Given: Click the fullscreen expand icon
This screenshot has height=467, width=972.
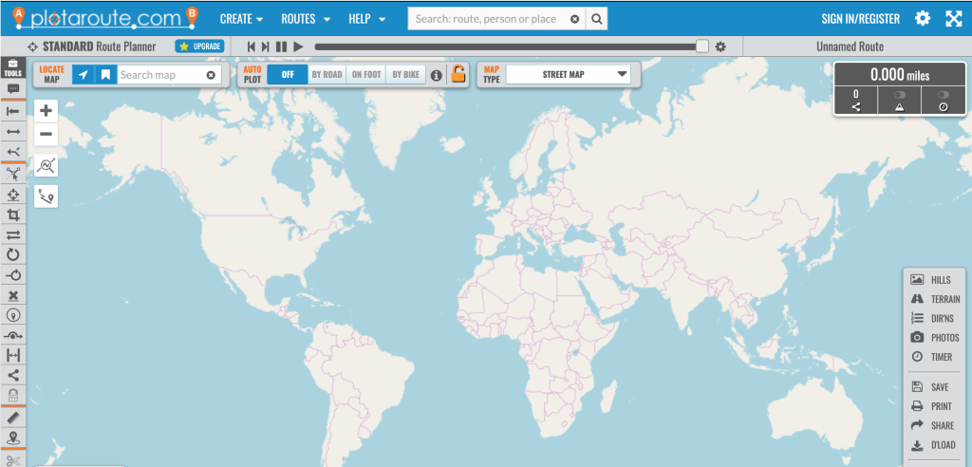Looking at the screenshot, I should point(954,19).
